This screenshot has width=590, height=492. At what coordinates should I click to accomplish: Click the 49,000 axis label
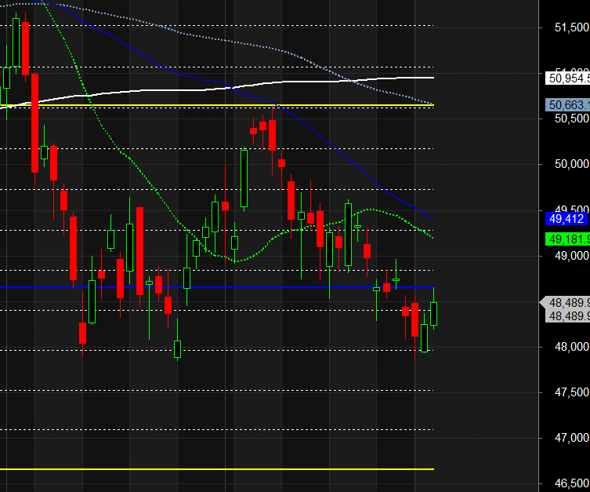[571, 256]
